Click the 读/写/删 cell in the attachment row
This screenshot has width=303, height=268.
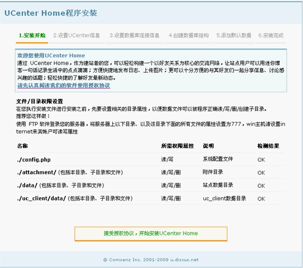tap(171, 172)
